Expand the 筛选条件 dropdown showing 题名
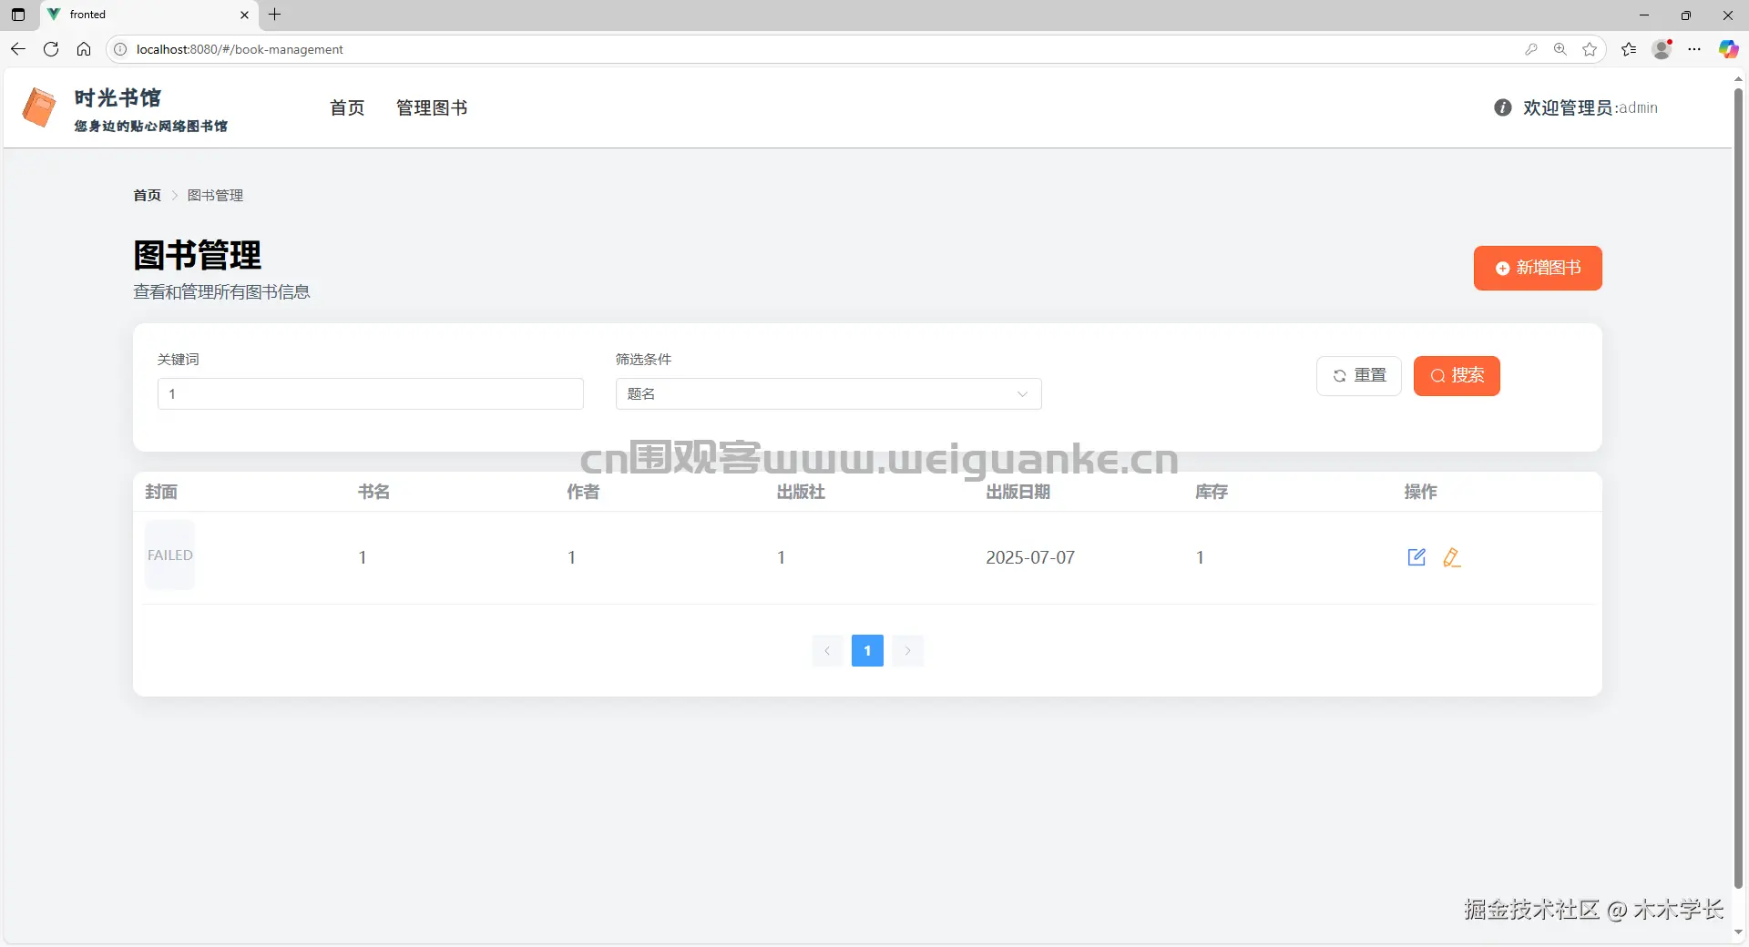This screenshot has width=1749, height=947. [828, 393]
